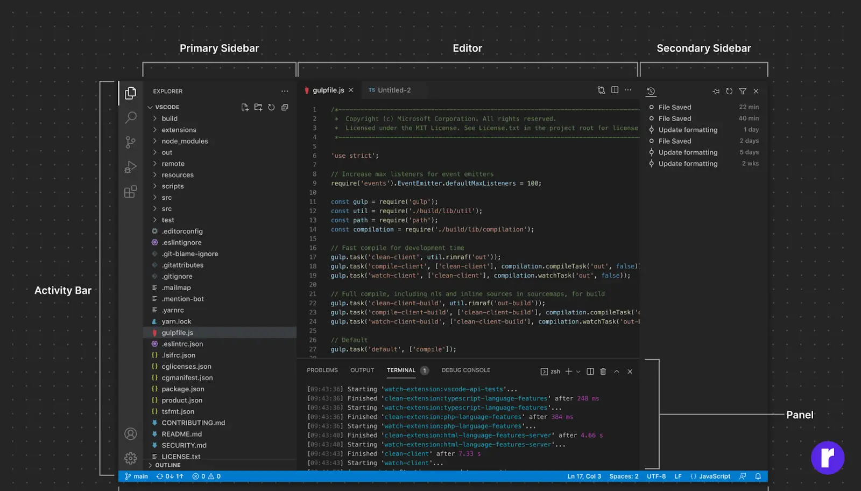This screenshot has height=491, width=861.
Task: Close the gulpfile.js tab
Action: coord(351,90)
